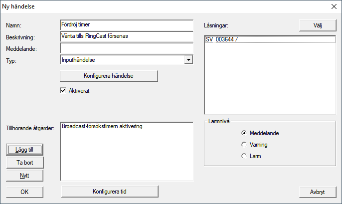Select the SV_003644 entry in Låsningar list

pyautogui.click(x=222, y=39)
